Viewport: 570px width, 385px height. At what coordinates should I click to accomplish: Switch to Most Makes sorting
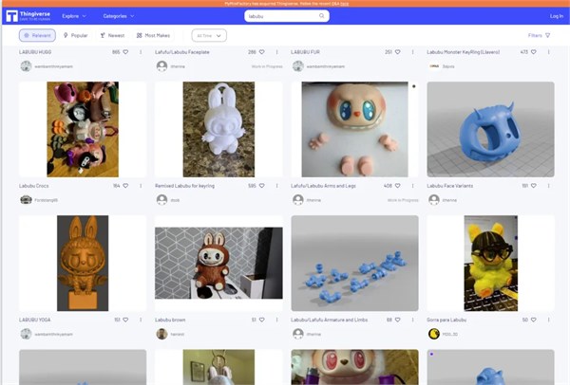click(152, 35)
